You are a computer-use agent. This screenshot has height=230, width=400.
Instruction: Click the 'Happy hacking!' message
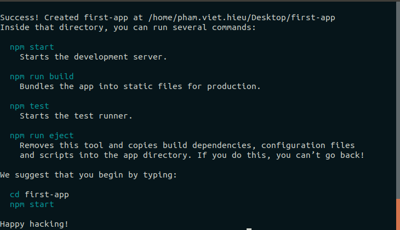pyautogui.click(x=35, y=224)
